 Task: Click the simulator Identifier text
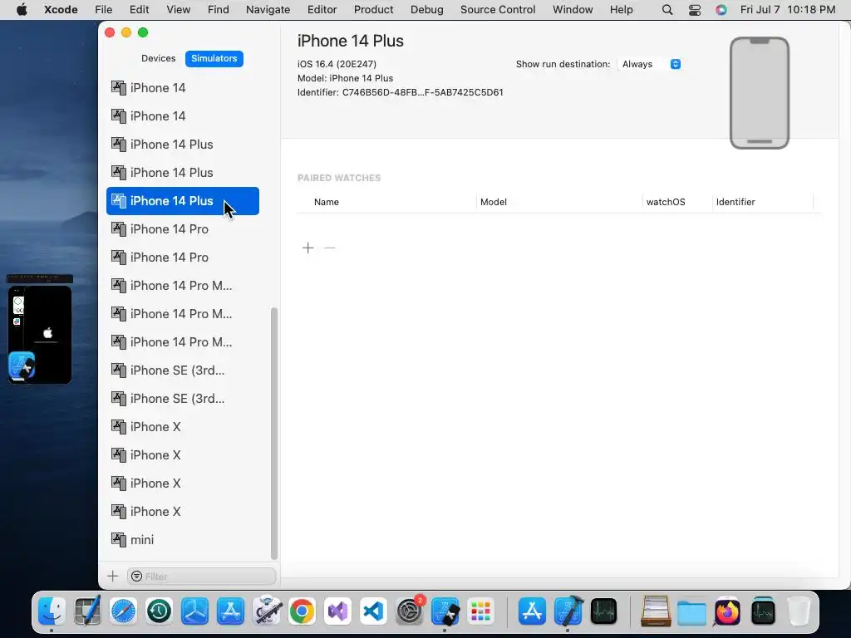coord(400,92)
